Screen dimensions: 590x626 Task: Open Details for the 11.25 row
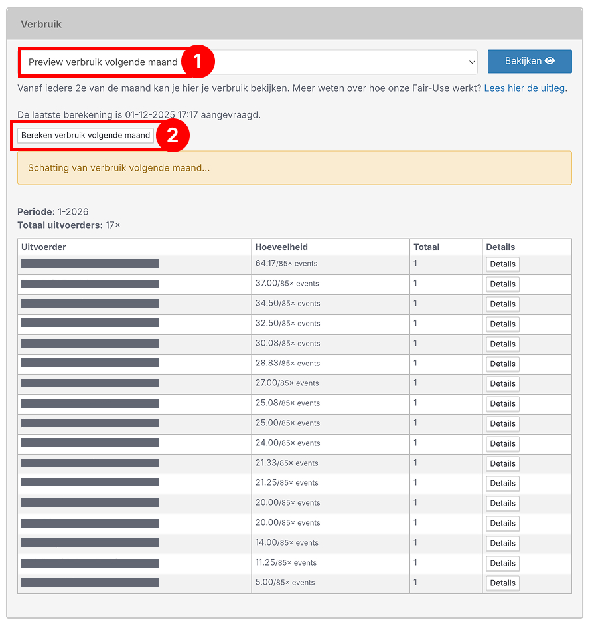[x=502, y=564]
